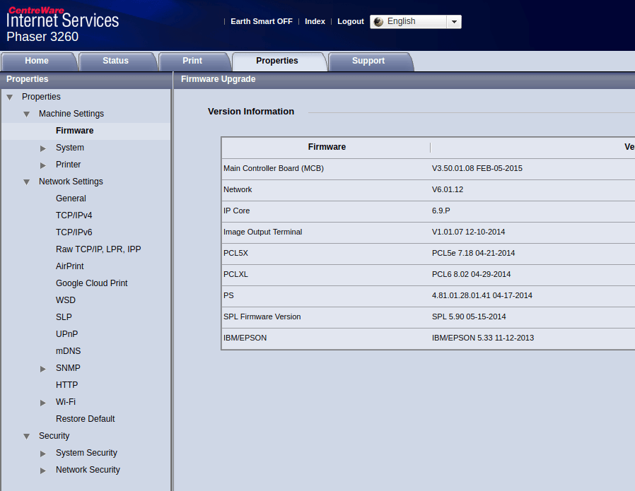Open the Index link
This screenshot has height=491, width=635.
[x=315, y=21]
